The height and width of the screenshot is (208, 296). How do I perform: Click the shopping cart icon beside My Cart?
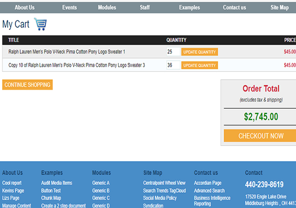[x=40, y=24]
